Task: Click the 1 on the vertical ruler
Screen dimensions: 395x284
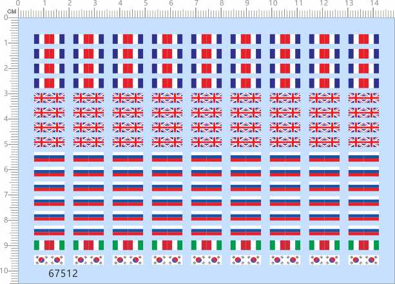Action: 6,43
